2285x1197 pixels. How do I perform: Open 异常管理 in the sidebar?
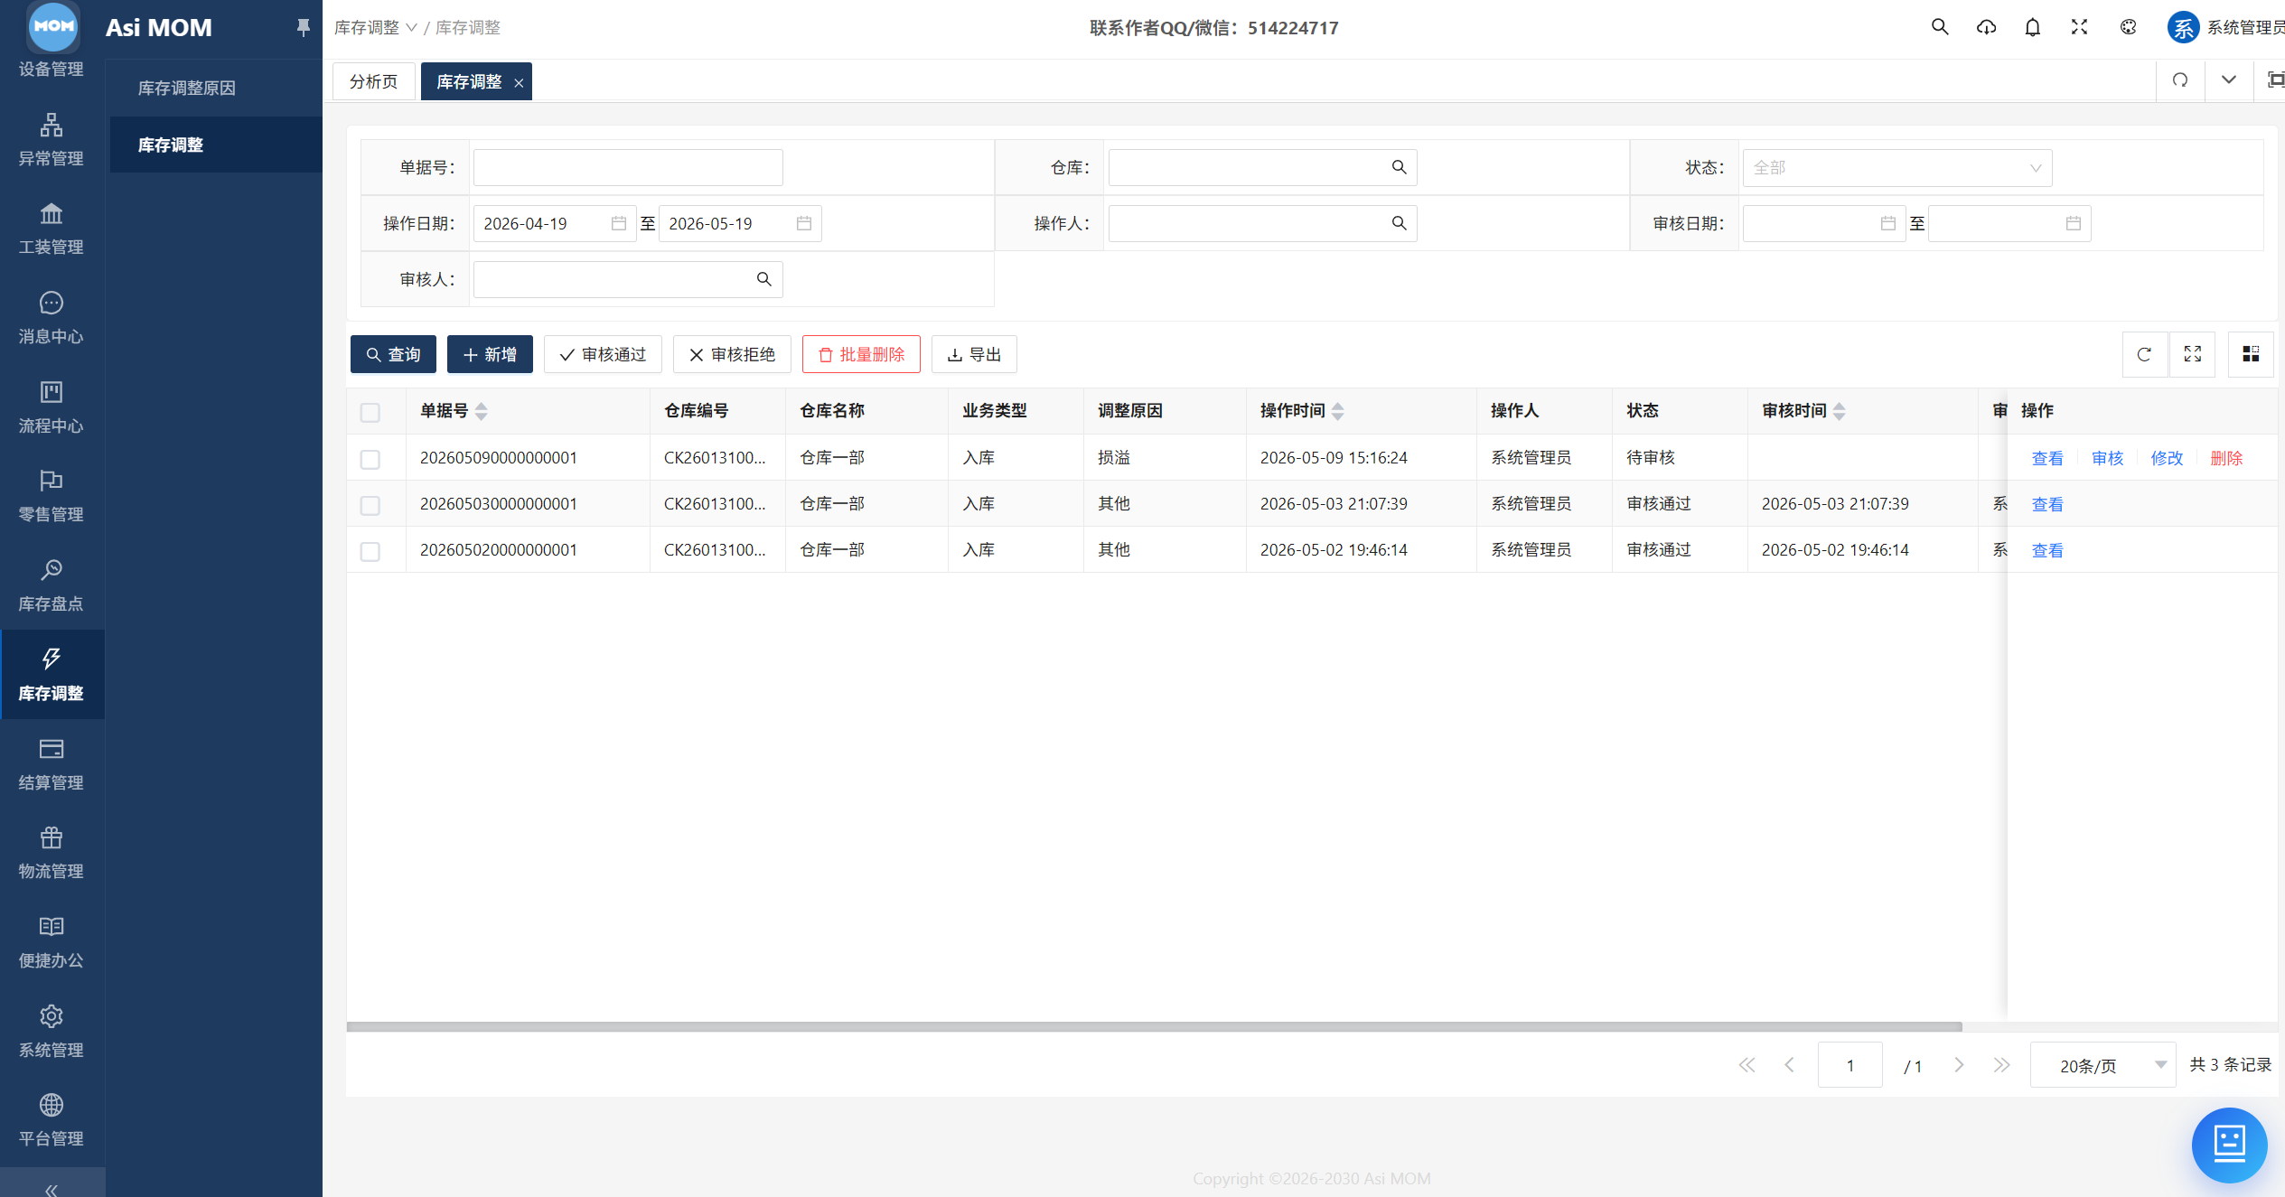pyautogui.click(x=52, y=140)
